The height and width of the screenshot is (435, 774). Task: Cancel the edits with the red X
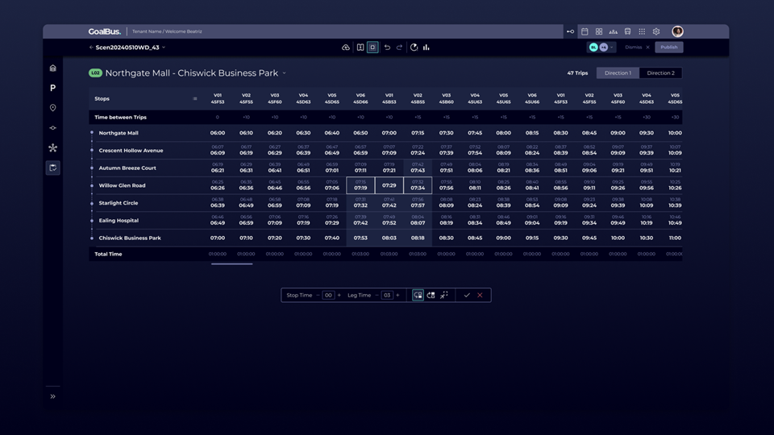[x=480, y=295]
